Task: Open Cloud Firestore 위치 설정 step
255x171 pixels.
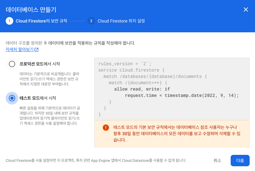Action: click(x=121, y=21)
